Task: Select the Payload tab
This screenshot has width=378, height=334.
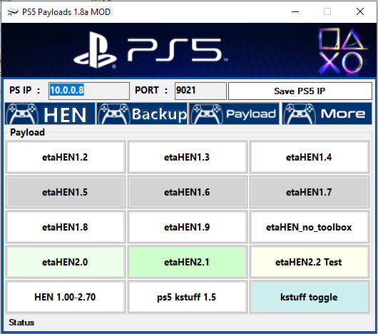Action: point(235,113)
